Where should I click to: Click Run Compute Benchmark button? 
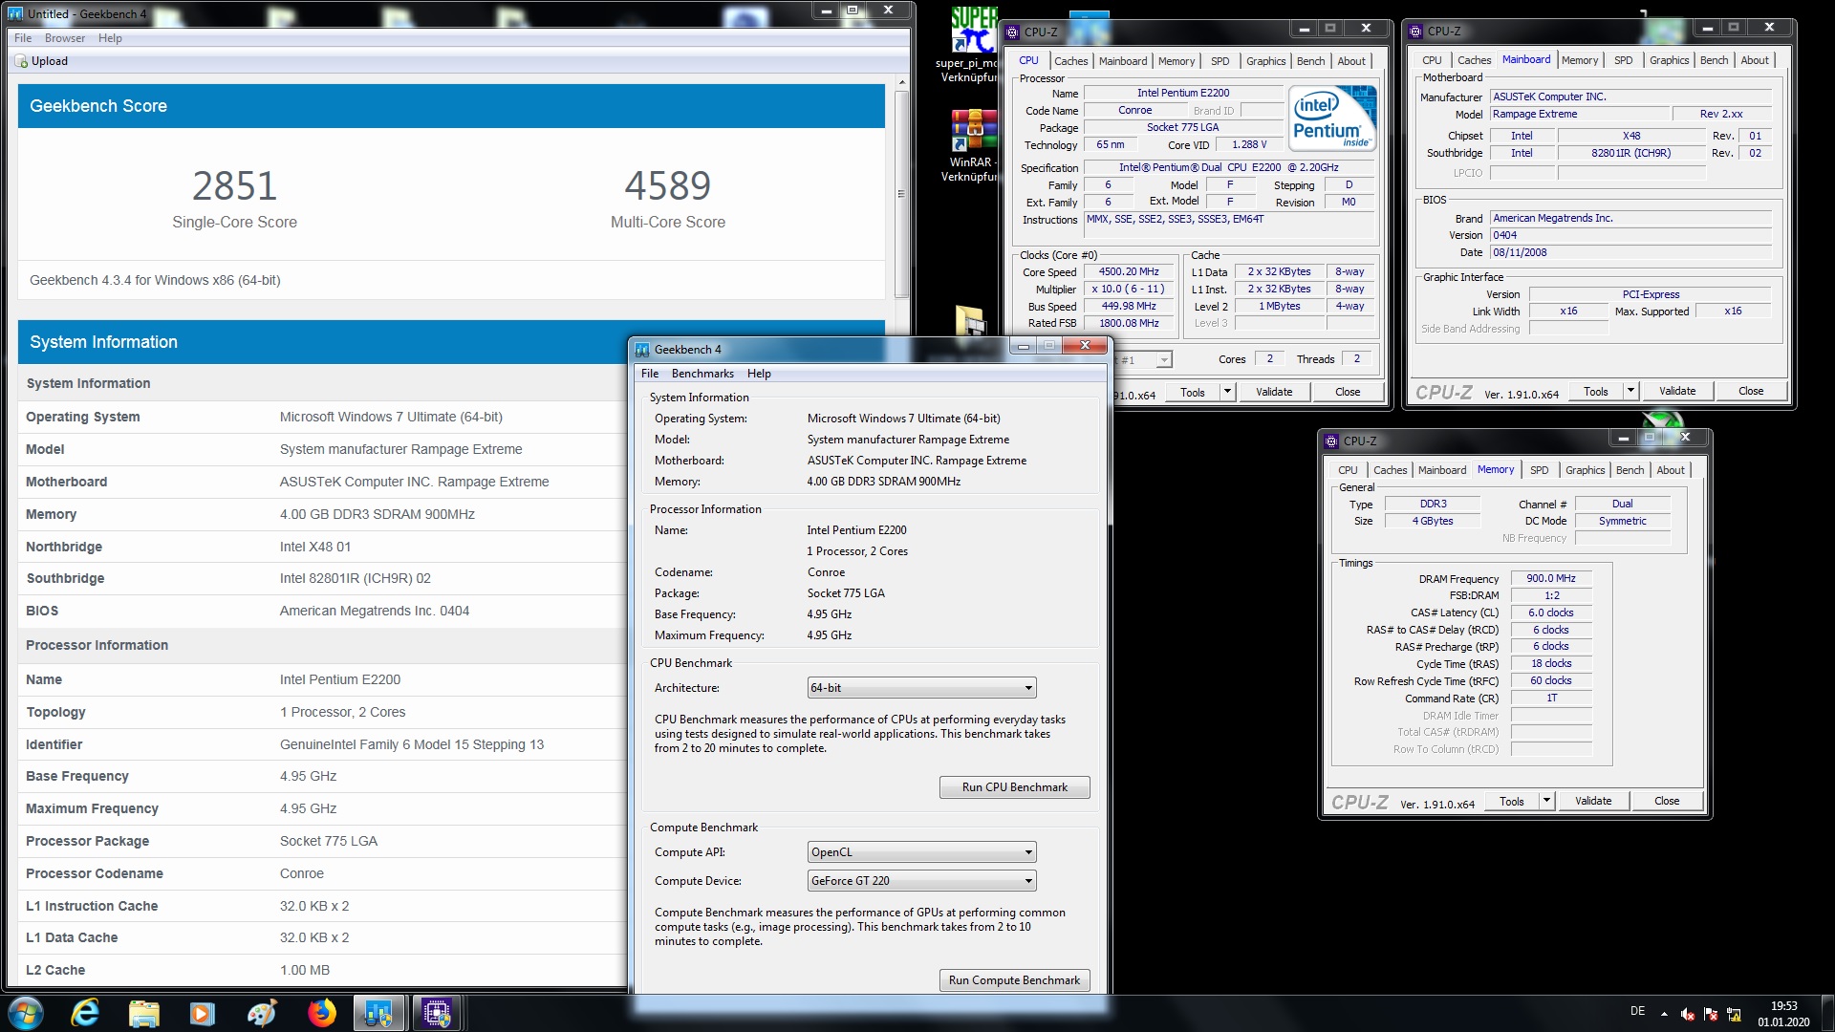[x=1014, y=980]
